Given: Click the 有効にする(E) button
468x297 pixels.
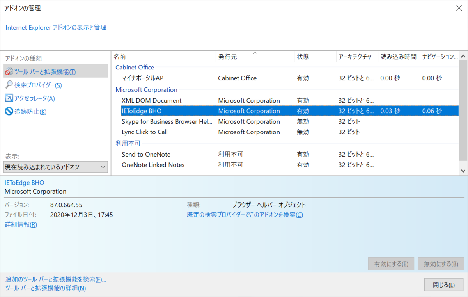Looking at the screenshot, I should pyautogui.click(x=391, y=264).
